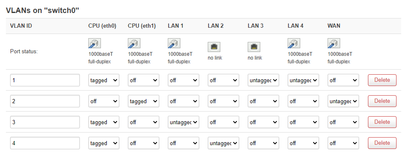Delete the VLAN 4 row
Image resolution: width=402 pixels, height=159 pixels.
coord(382,143)
